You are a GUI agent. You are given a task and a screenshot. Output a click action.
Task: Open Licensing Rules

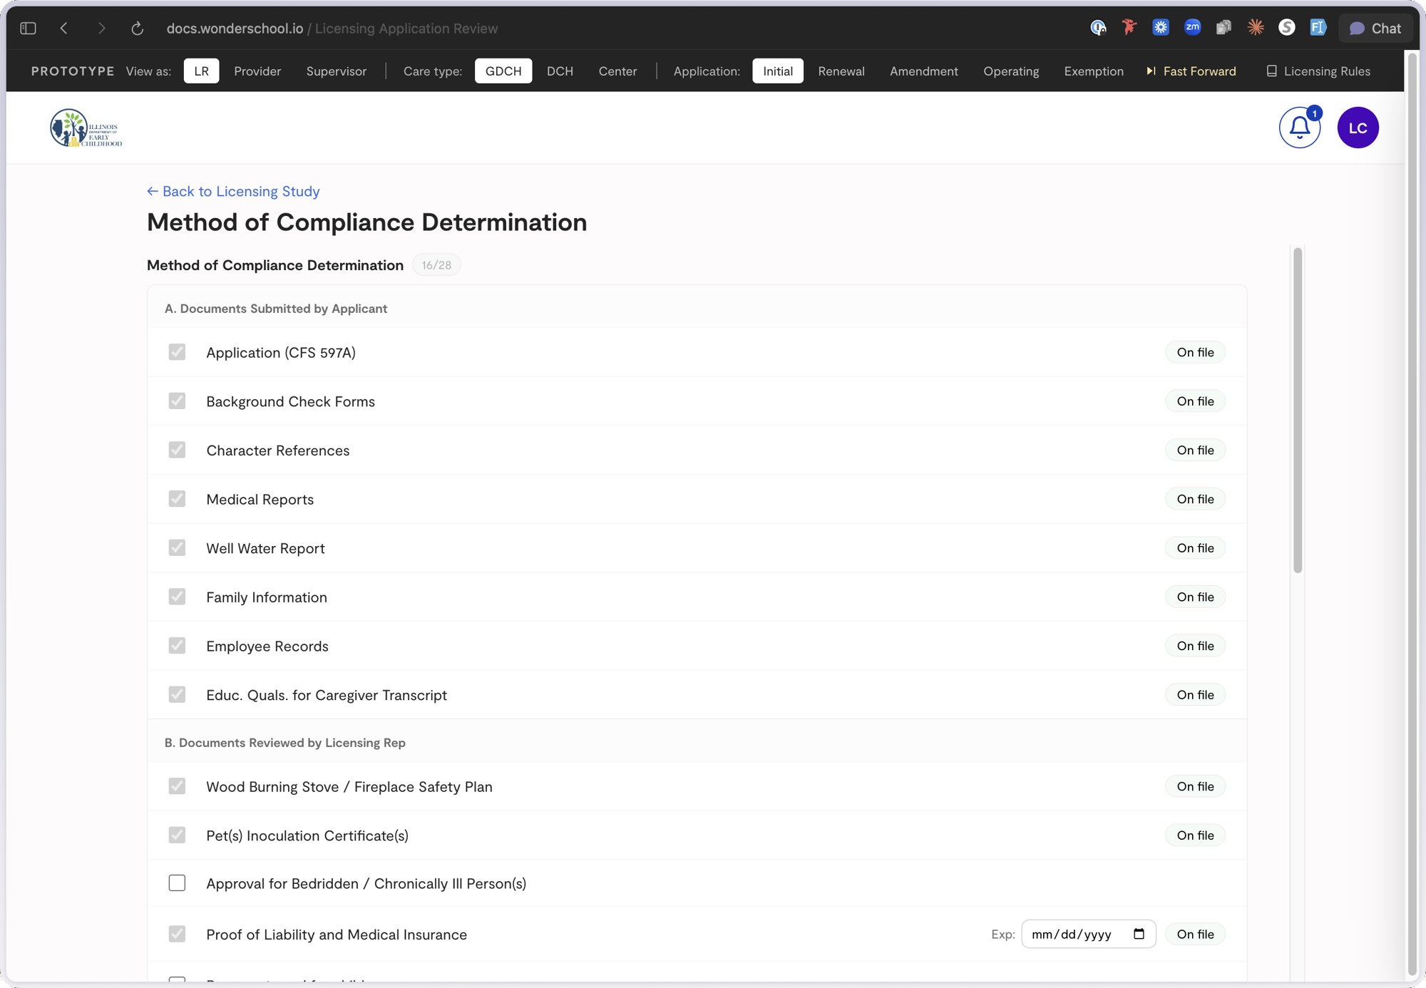(x=1318, y=71)
